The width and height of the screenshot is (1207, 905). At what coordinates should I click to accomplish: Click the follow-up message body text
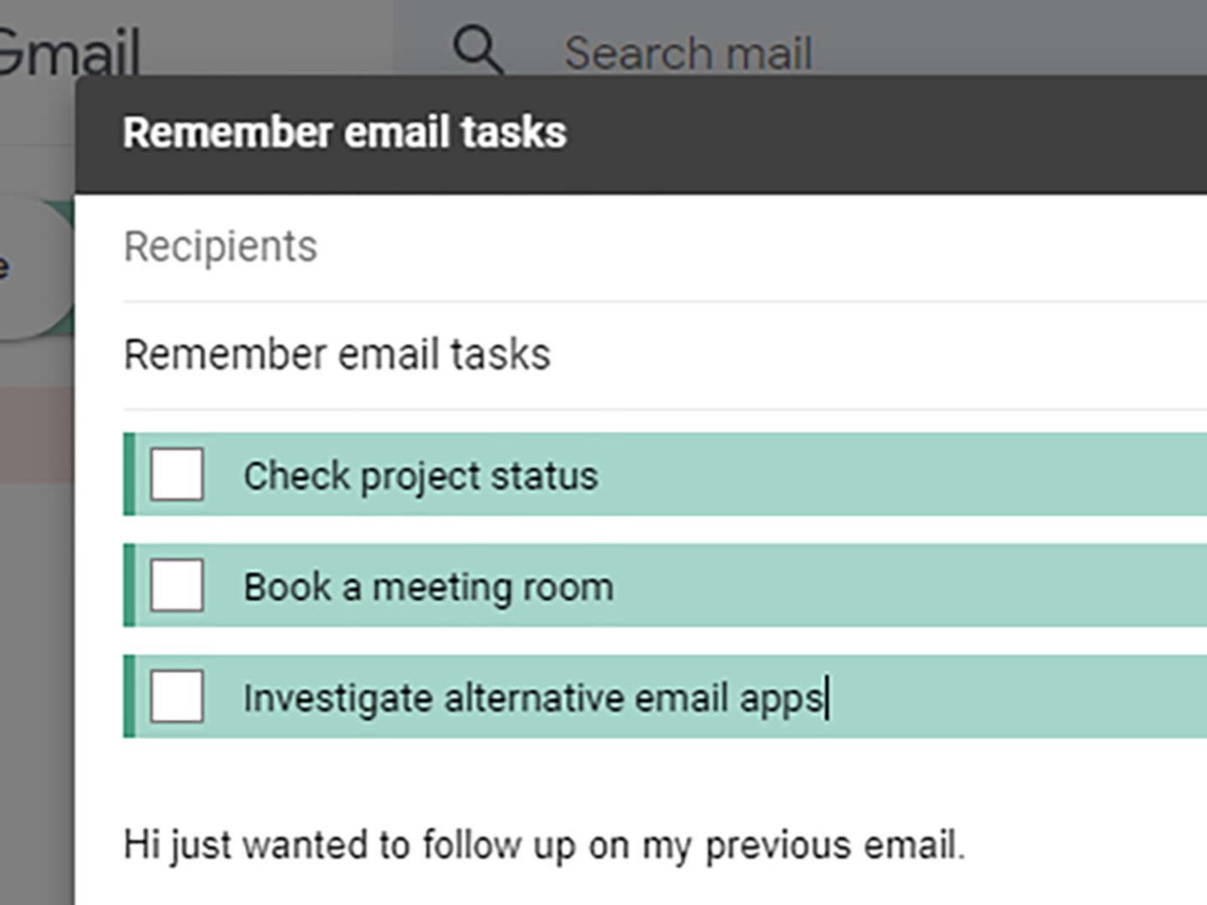click(x=545, y=845)
